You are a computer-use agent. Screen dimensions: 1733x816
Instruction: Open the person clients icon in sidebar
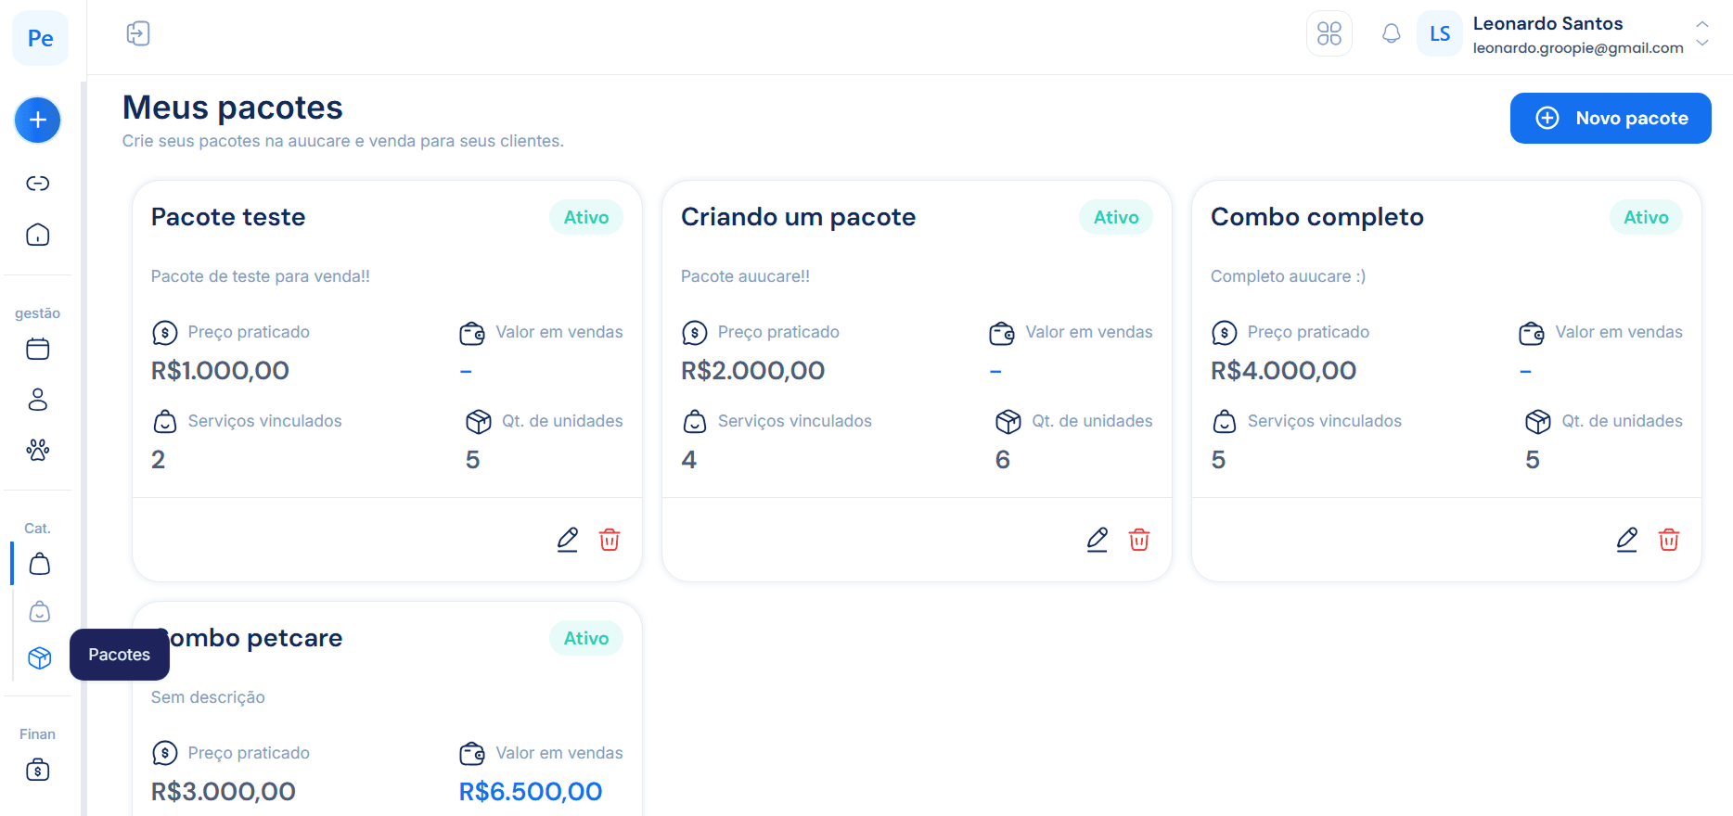38,400
